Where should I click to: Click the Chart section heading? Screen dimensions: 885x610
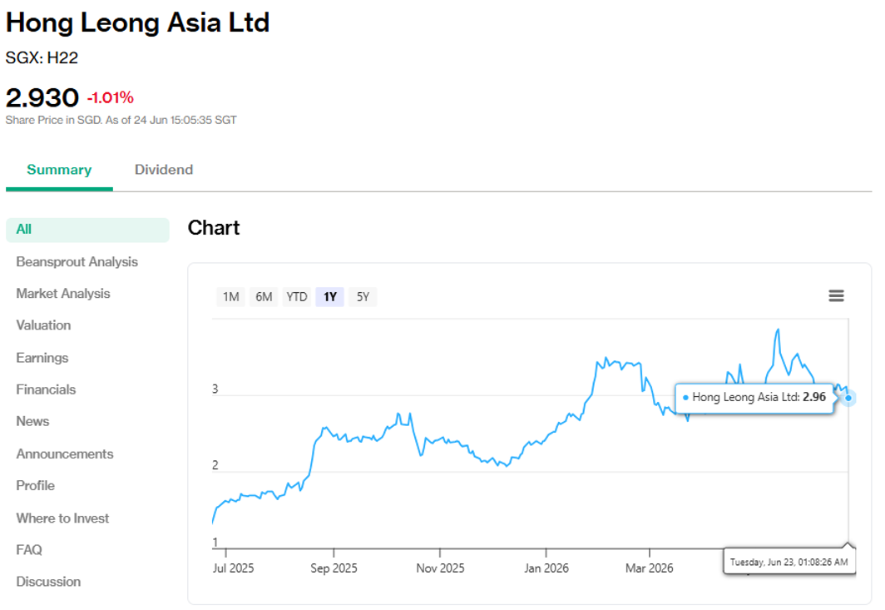pyautogui.click(x=214, y=228)
